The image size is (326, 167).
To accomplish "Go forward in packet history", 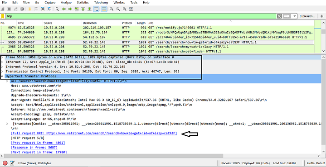I will [x=70, y=9].
